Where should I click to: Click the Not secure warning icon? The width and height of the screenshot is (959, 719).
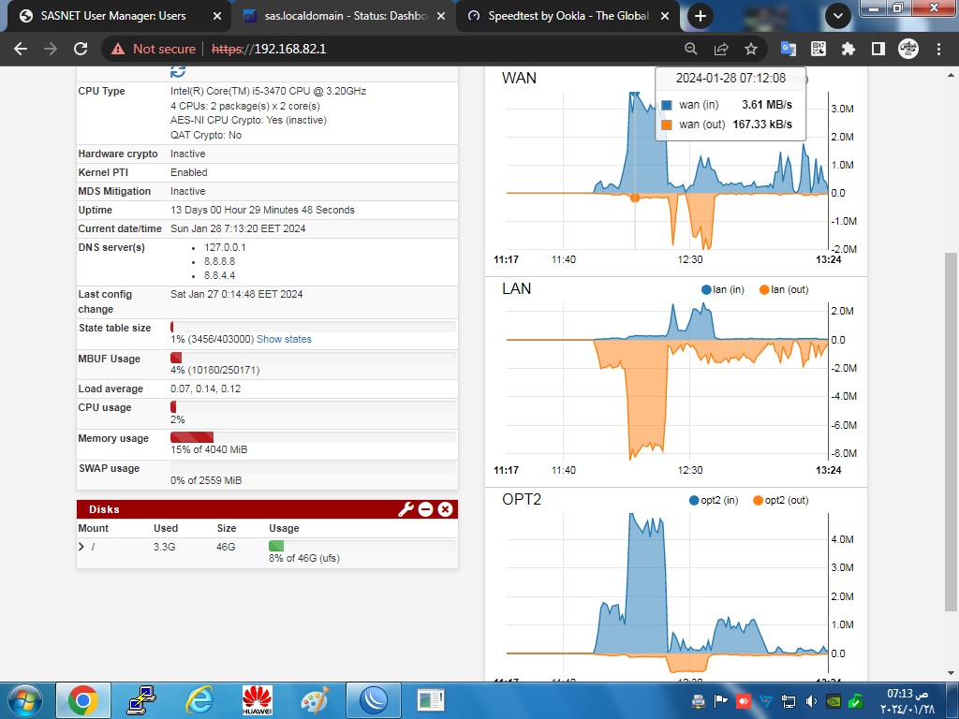pyautogui.click(x=118, y=49)
